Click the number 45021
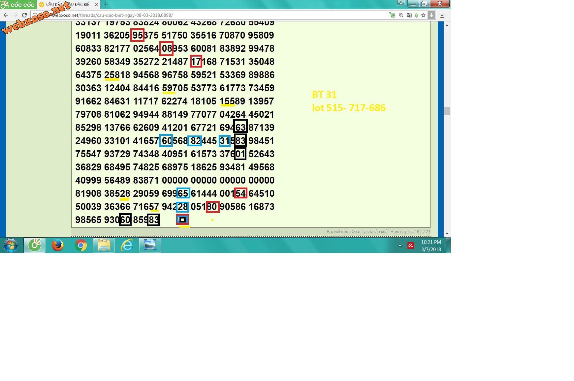Viewport: 574px width, 381px height. click(261, 114)
